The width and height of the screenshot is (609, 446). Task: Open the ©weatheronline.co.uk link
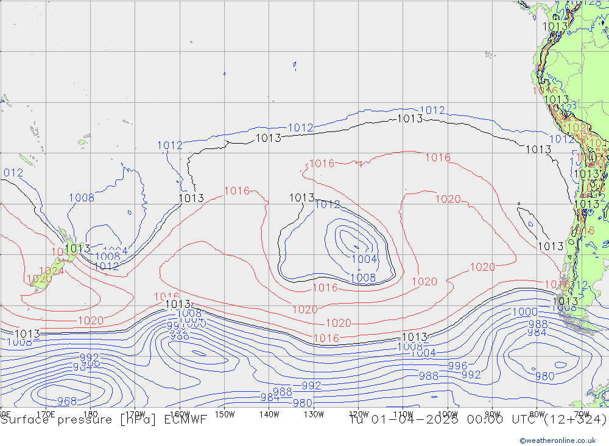point(558,440)
